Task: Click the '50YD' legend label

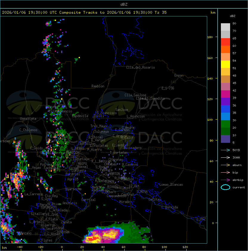Action: 236,150
